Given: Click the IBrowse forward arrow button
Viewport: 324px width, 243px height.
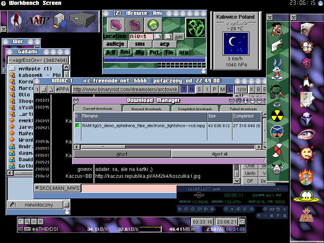Looking at the screenshot, I should click(134, 25).
